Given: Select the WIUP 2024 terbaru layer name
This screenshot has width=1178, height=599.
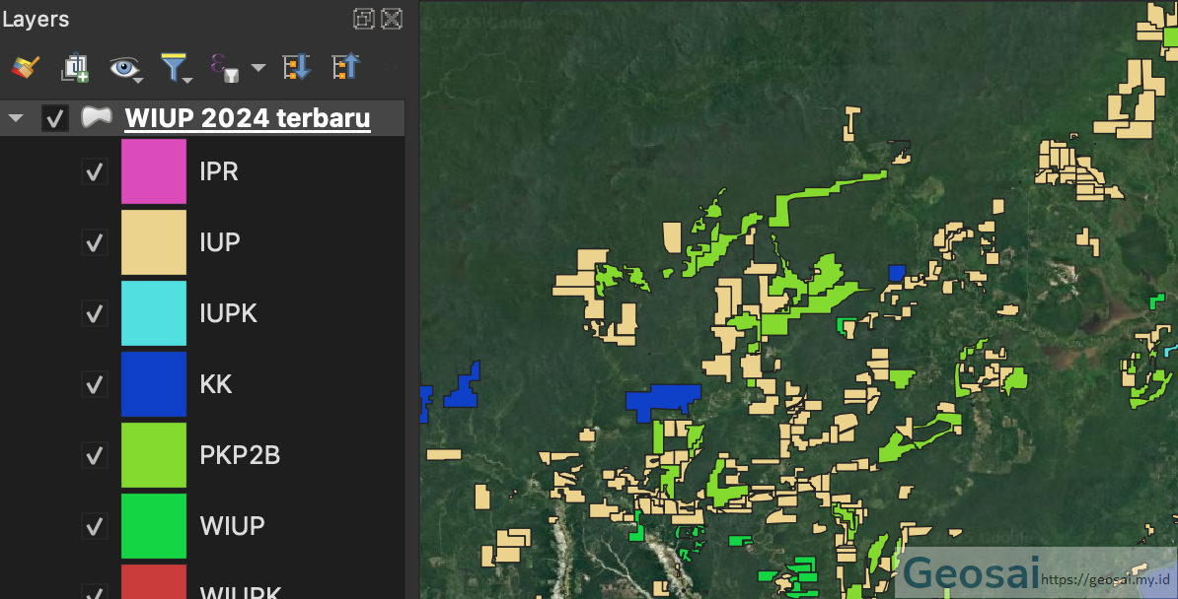Looking at the screenshot, I should (x=247, y=118).
